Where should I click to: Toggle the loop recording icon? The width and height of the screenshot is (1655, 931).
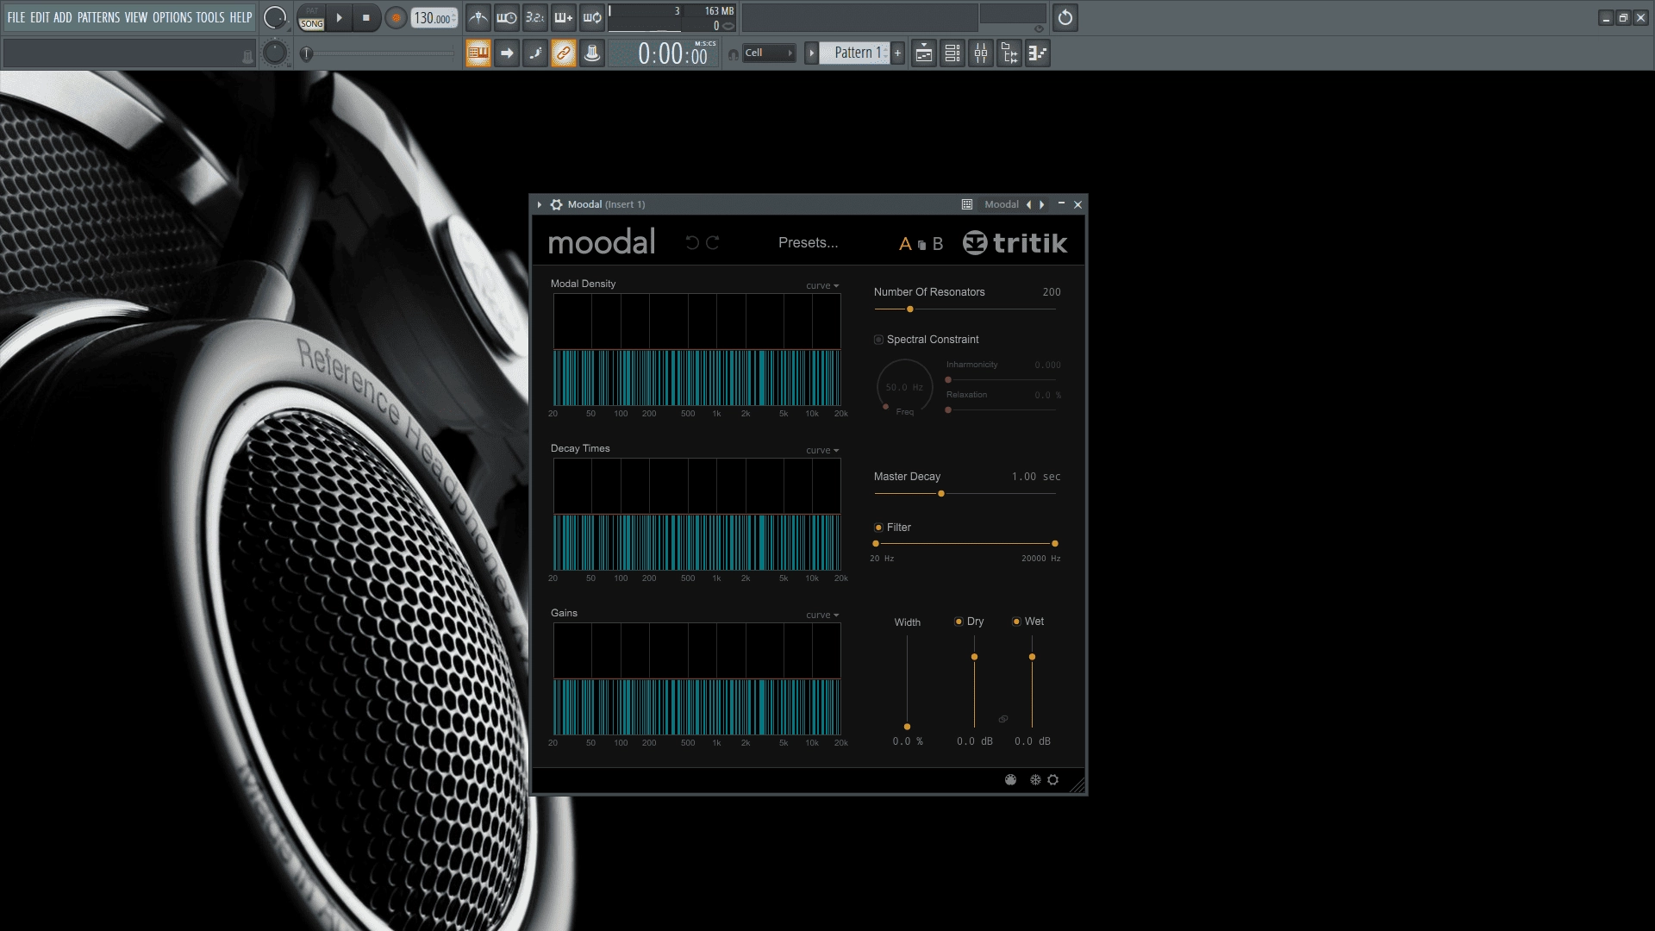pyautogui.click(x=592, y=18)
